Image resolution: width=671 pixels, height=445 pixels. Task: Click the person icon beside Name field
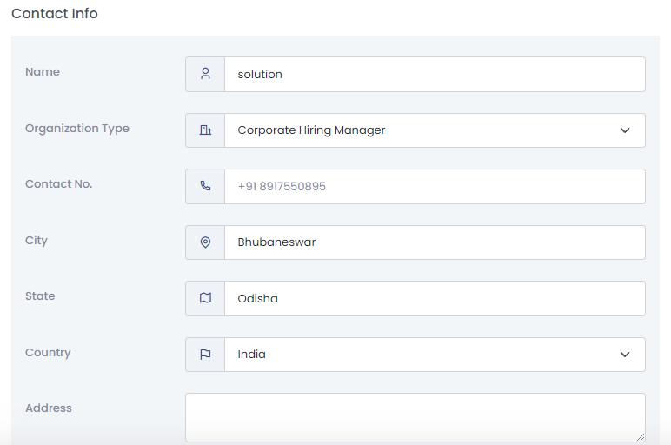point(205,75)
